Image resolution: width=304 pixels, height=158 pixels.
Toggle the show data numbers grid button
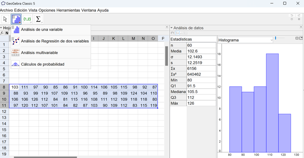182,33
